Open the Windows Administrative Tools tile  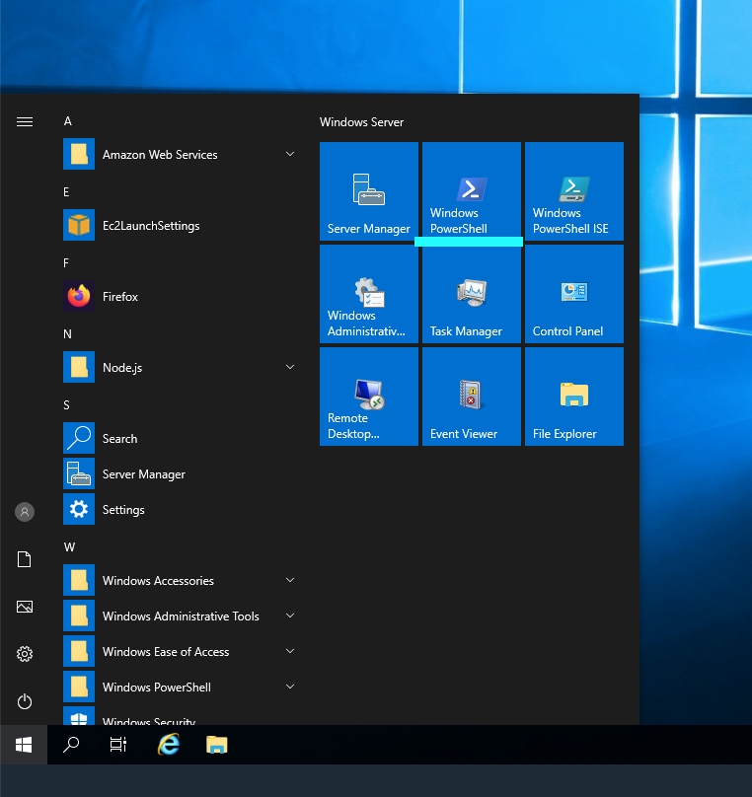click(369, 294)
